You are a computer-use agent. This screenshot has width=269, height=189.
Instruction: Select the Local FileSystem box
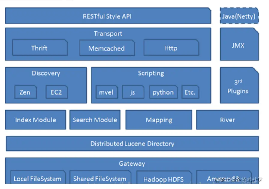pos(38,177)
